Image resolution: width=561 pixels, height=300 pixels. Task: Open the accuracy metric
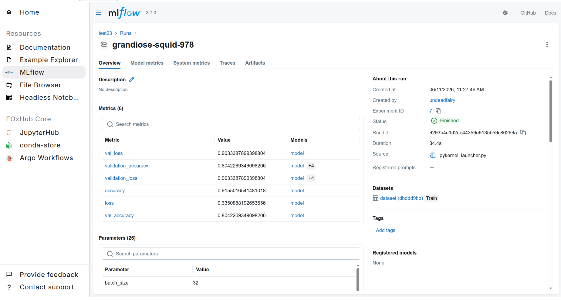point(115,190)
